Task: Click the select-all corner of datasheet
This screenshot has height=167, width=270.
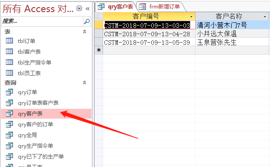Action: pos(99,17)
